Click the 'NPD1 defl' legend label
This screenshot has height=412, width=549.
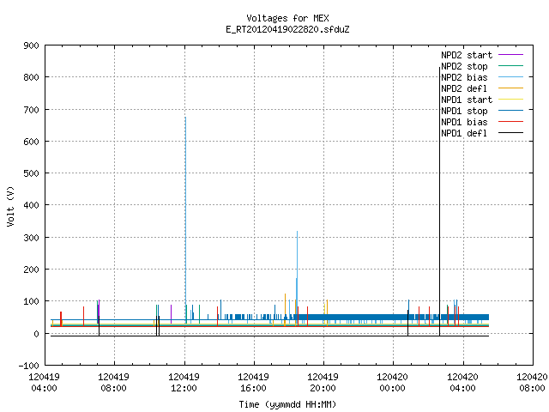(464, 134)
